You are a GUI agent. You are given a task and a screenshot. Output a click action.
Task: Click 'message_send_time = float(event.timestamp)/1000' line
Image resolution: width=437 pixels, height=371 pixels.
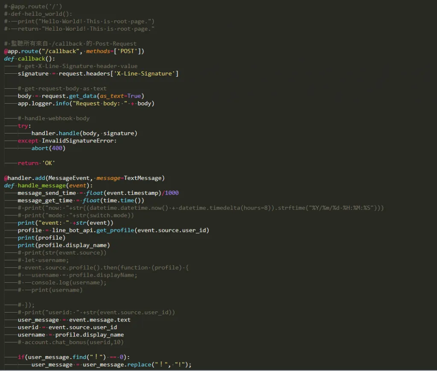click(x=98, y=193)
